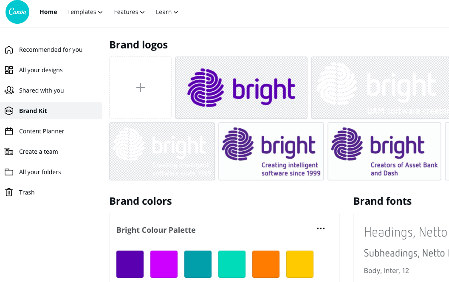Pick the orange color swatch

coord(266,264)
